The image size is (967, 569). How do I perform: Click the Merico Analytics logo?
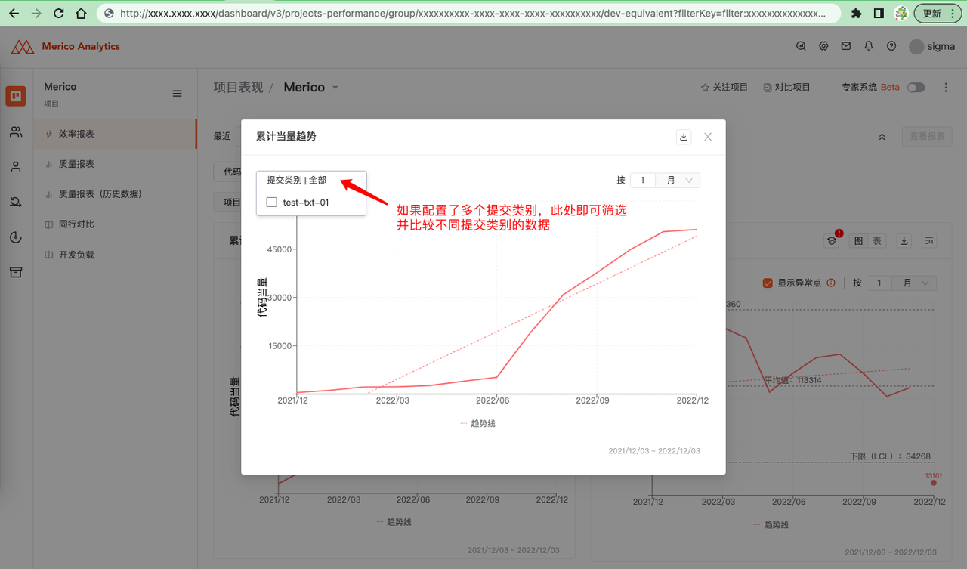65,47
